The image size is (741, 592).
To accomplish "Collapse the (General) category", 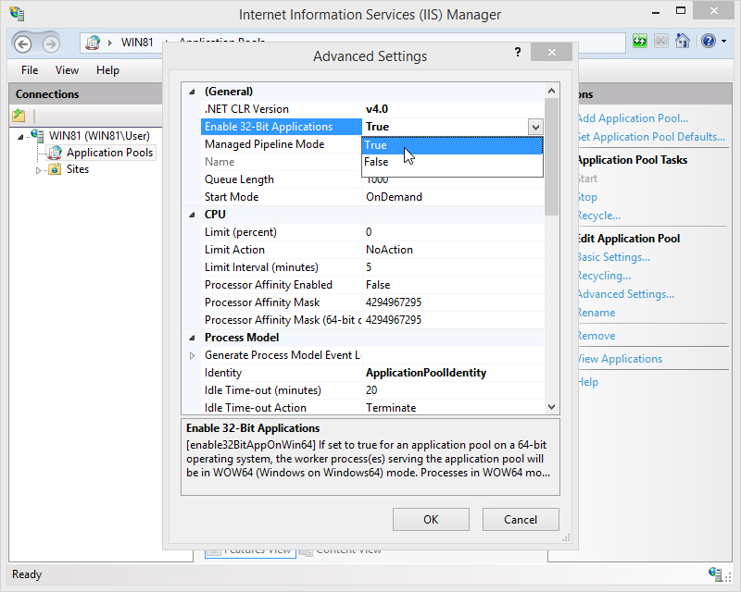I will point(192,92).
